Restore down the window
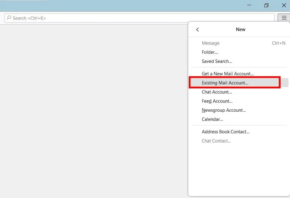This screenshot has height=198, width=290. click(266, 5)
